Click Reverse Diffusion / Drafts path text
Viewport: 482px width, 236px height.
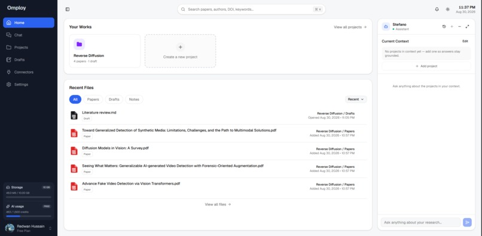335,114
